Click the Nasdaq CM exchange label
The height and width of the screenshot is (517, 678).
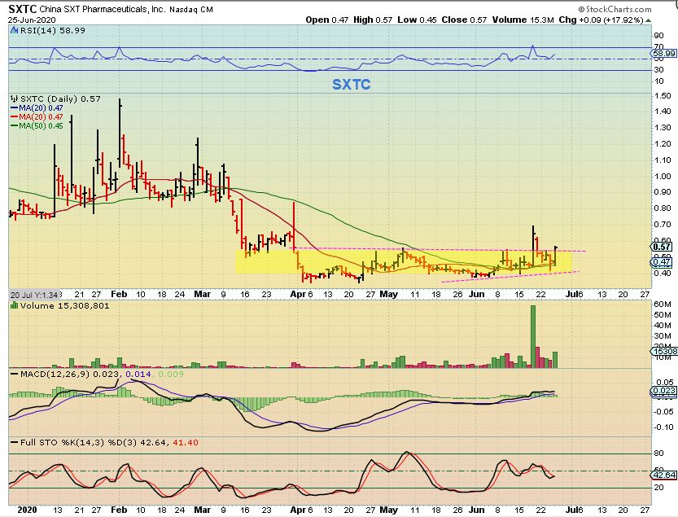[190, 10]
